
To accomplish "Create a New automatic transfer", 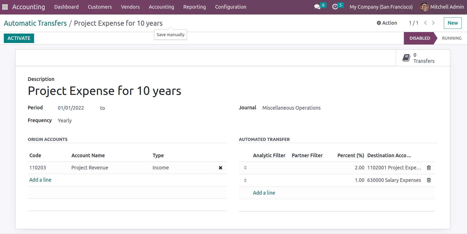I will [x=453, y=23].
